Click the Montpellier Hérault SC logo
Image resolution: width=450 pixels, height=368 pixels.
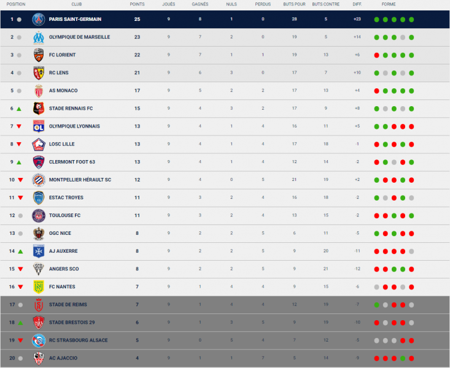(x=39, y=180)
